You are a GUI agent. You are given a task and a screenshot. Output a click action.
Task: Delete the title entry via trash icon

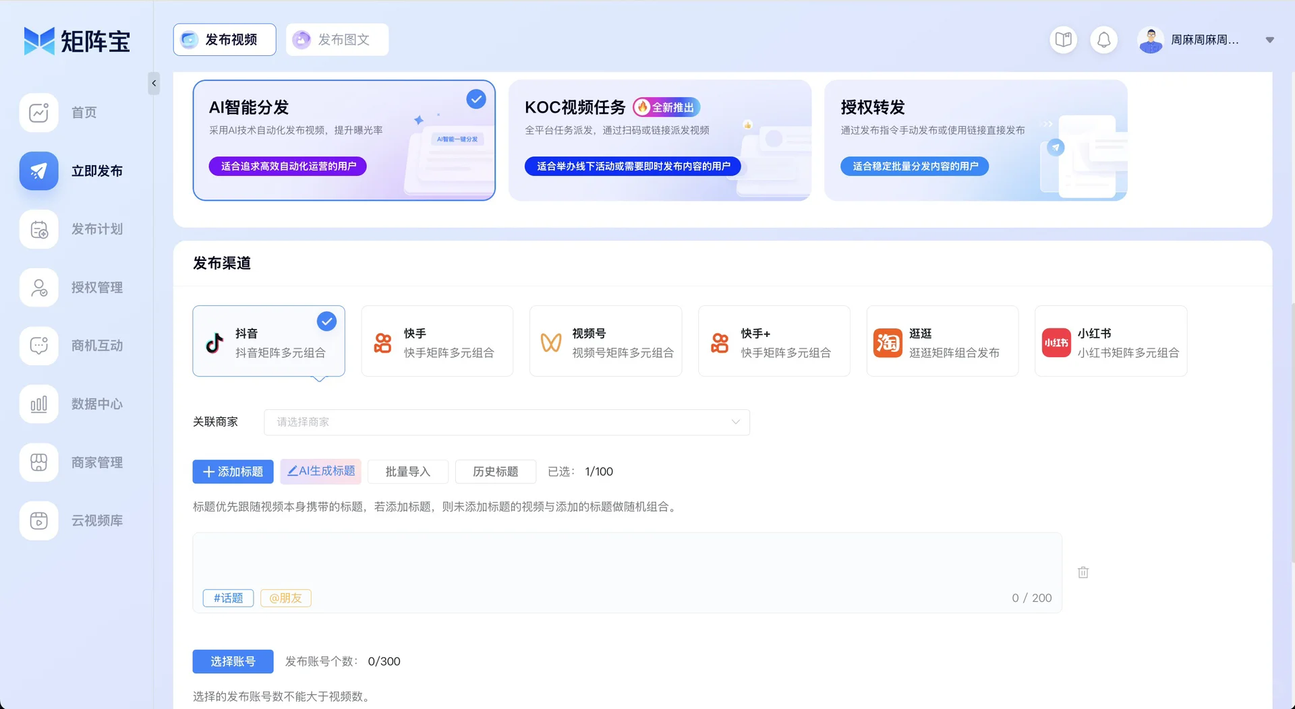[1083, 572]
